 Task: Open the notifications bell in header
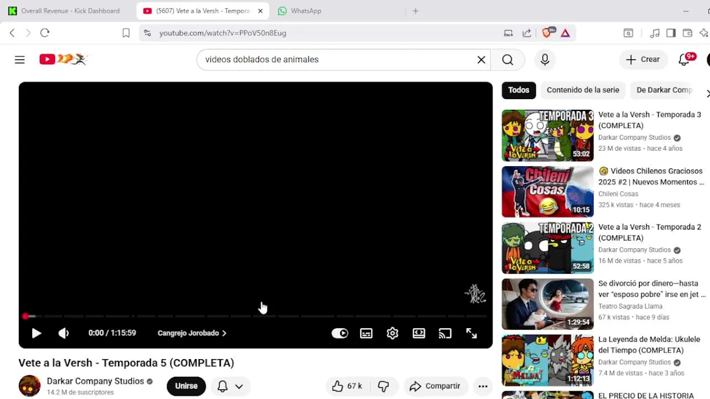[684, 59]
